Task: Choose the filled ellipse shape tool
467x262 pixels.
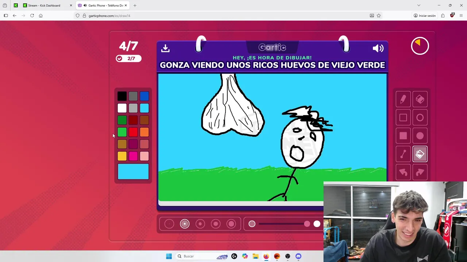Action: 420,136
